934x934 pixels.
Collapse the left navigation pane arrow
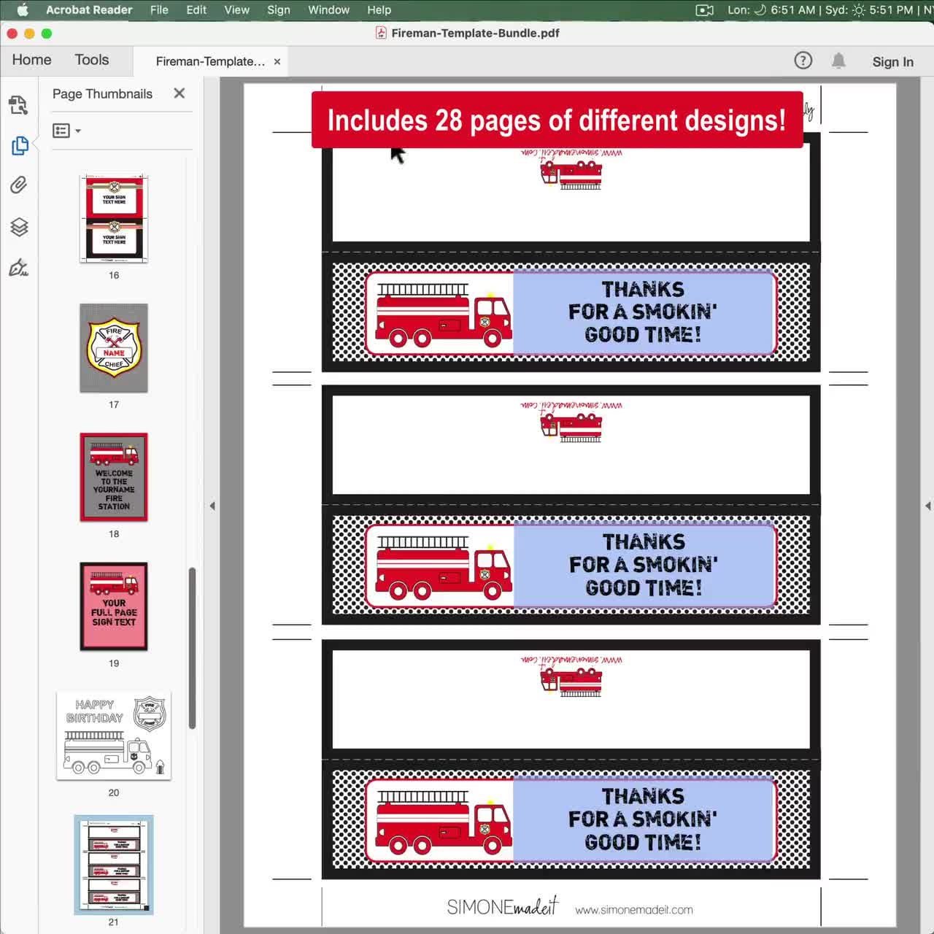pyautogui.click(x=212, y=506)
